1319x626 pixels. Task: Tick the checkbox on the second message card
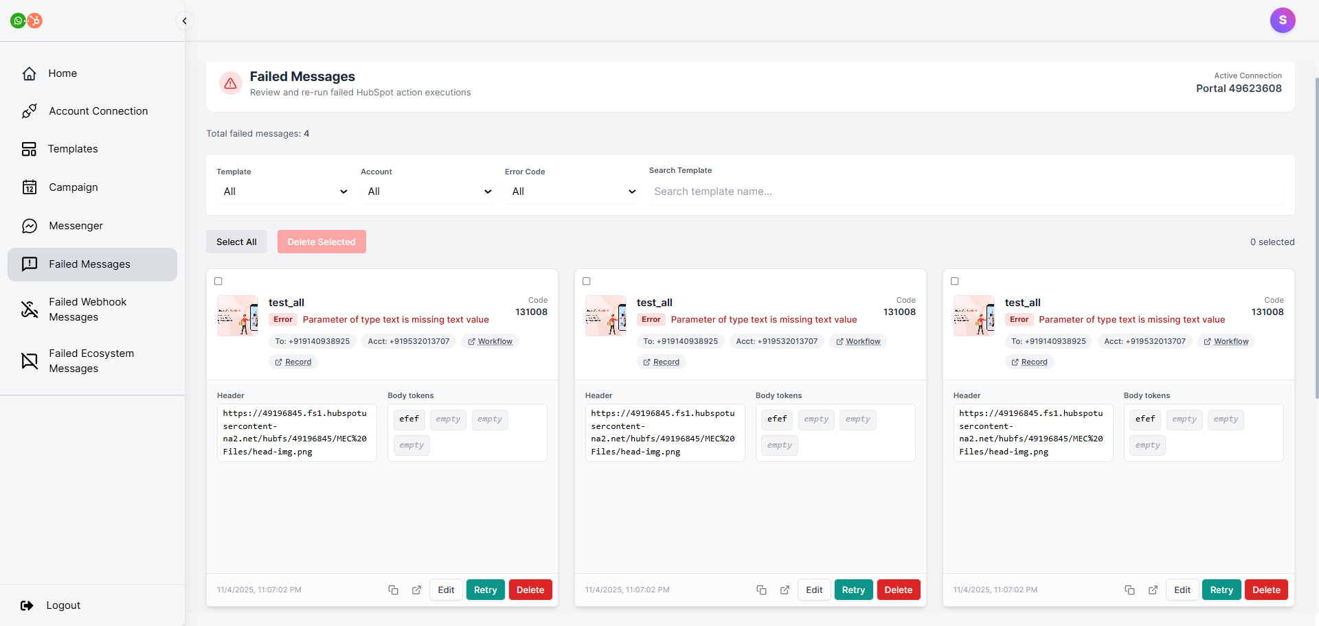click(x=587, y=281)
